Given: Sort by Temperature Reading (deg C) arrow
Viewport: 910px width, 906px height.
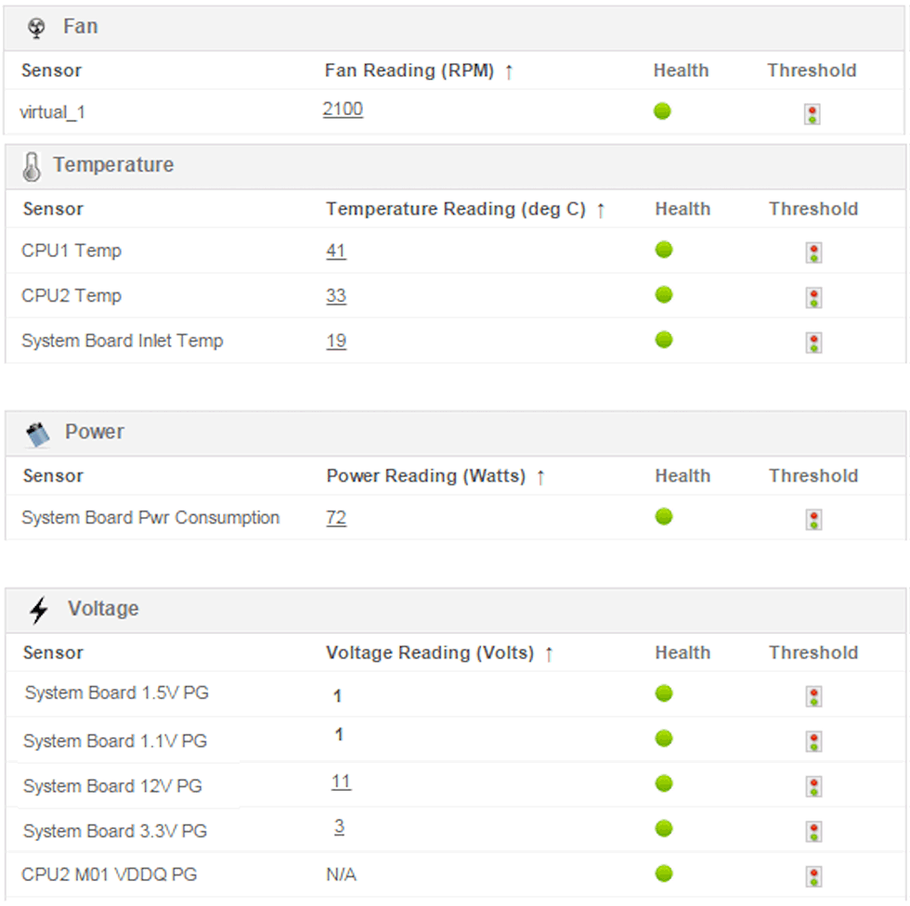Looking at the screenshot, I should (601, 210).
